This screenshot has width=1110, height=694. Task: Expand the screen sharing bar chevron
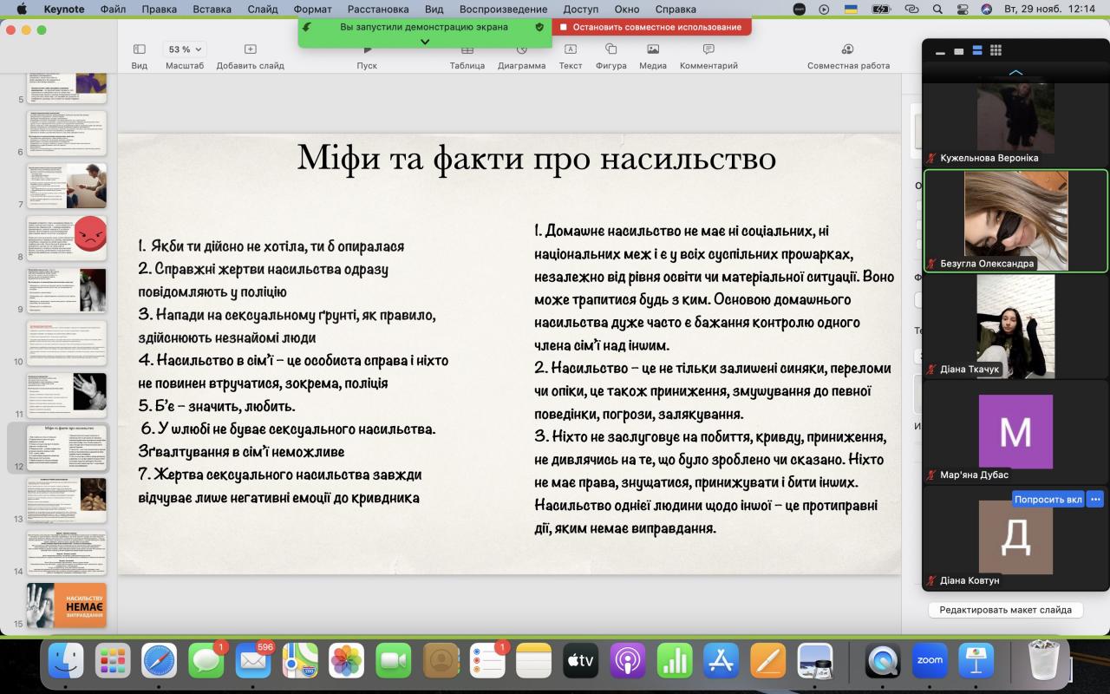point(424,42)
